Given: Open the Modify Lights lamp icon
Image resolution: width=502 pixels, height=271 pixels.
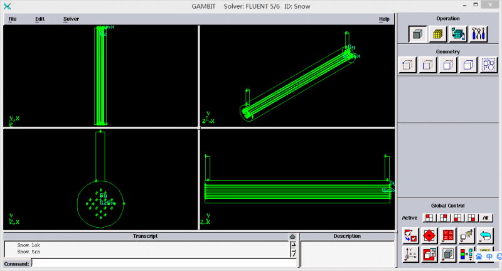Looking at the screenshot, I should (x=466, y=236).
